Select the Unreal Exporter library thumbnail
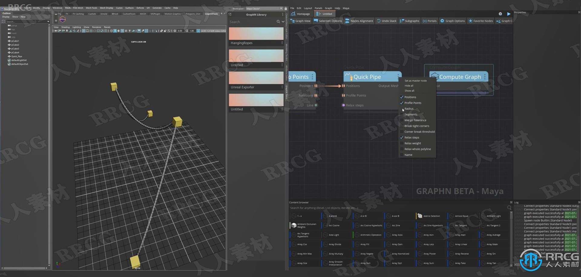 pos(256,78)
